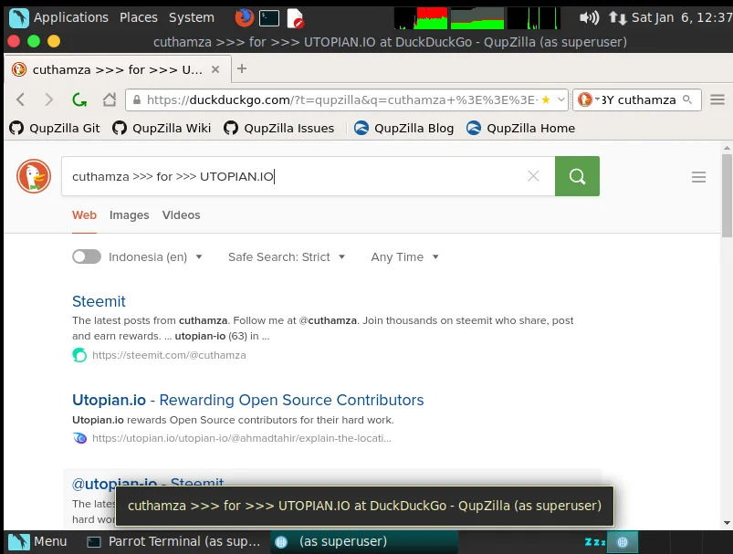Open DuckDuckGo page side menu
The image size is (733, 554).
[699, 177]
